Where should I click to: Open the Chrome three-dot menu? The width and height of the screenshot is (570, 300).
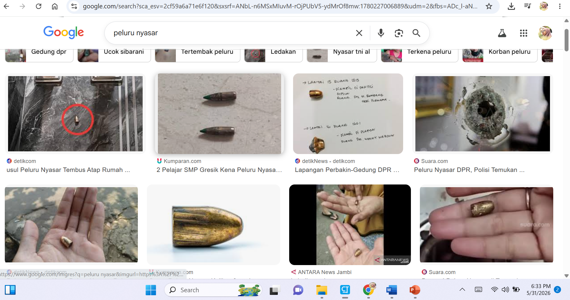coord(560,6)
